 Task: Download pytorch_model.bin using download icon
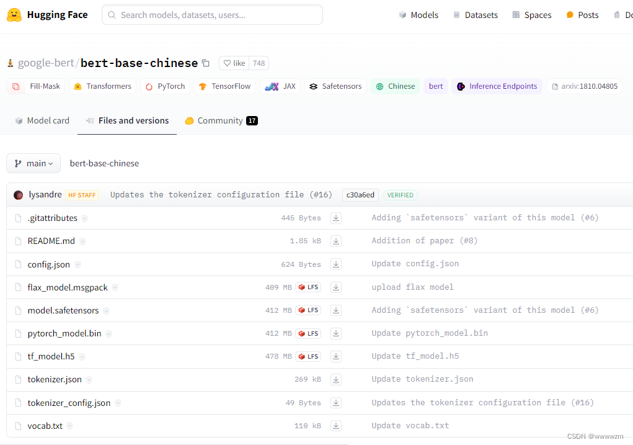click(x=336, y=333)
